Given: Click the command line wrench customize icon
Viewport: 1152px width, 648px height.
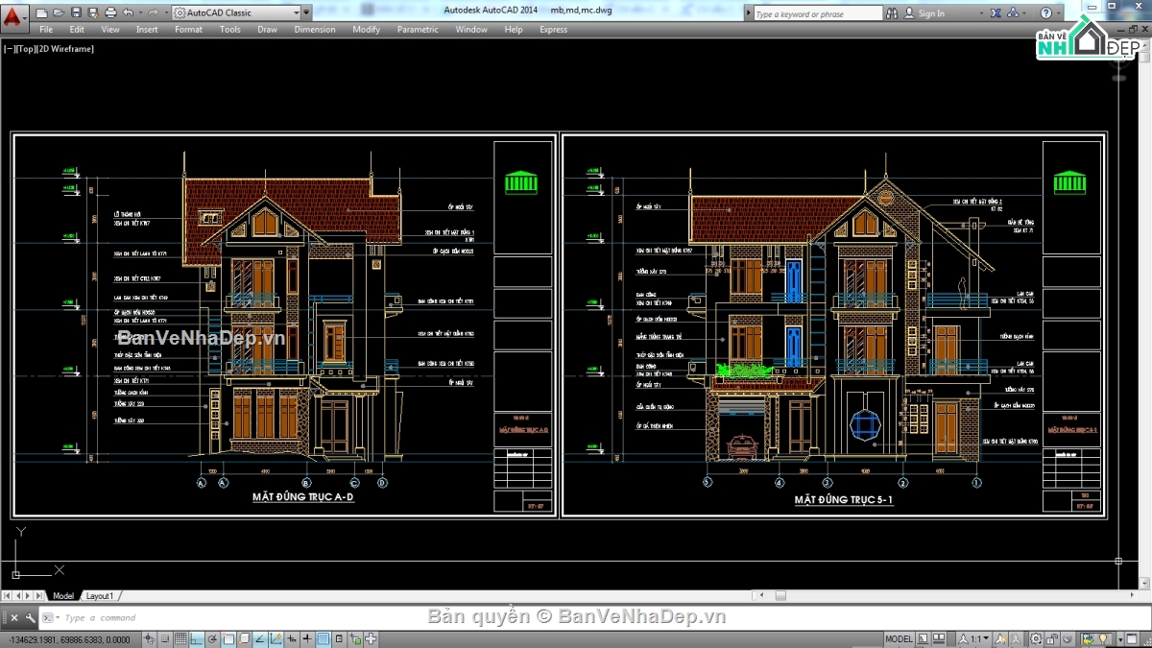Looking at the screenshot, I should coord(31,618).
